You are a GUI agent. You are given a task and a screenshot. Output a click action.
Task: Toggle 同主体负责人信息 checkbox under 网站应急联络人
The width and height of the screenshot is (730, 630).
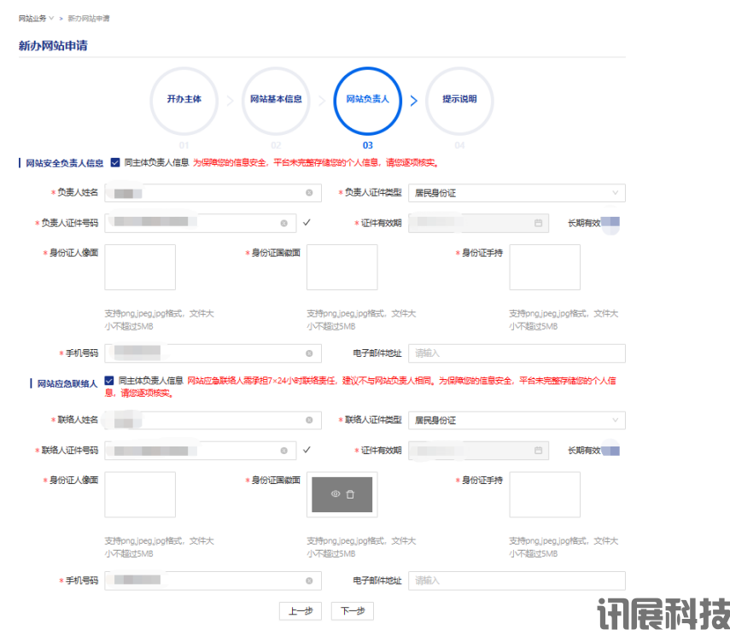(109, 381)
